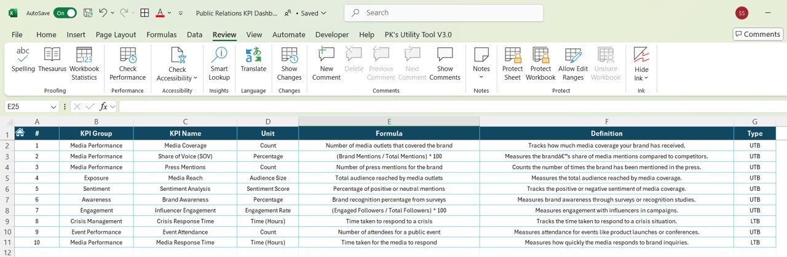Click the Protect Sheet icon

pyautogui.click(x=512, y=56)
